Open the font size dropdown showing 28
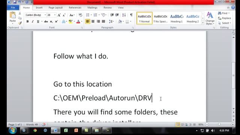This screenshot has width=240, height=135. coord(55,15)
